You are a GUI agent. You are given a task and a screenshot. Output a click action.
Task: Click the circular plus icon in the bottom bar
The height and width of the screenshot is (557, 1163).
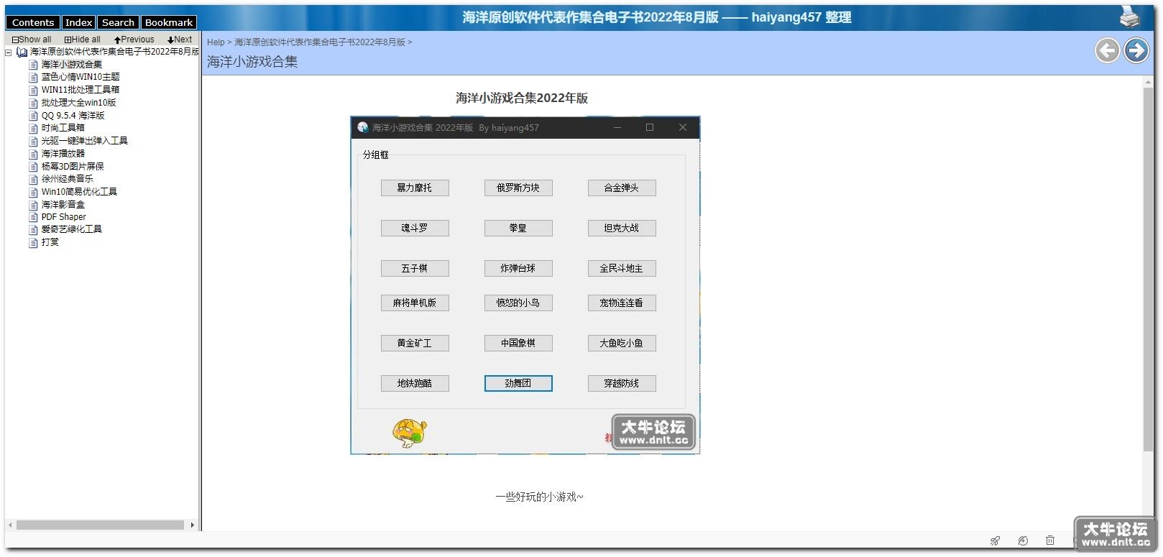(1023, 540)
